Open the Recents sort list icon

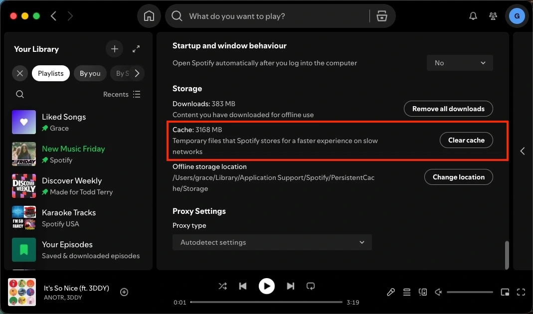coord(137,94)
